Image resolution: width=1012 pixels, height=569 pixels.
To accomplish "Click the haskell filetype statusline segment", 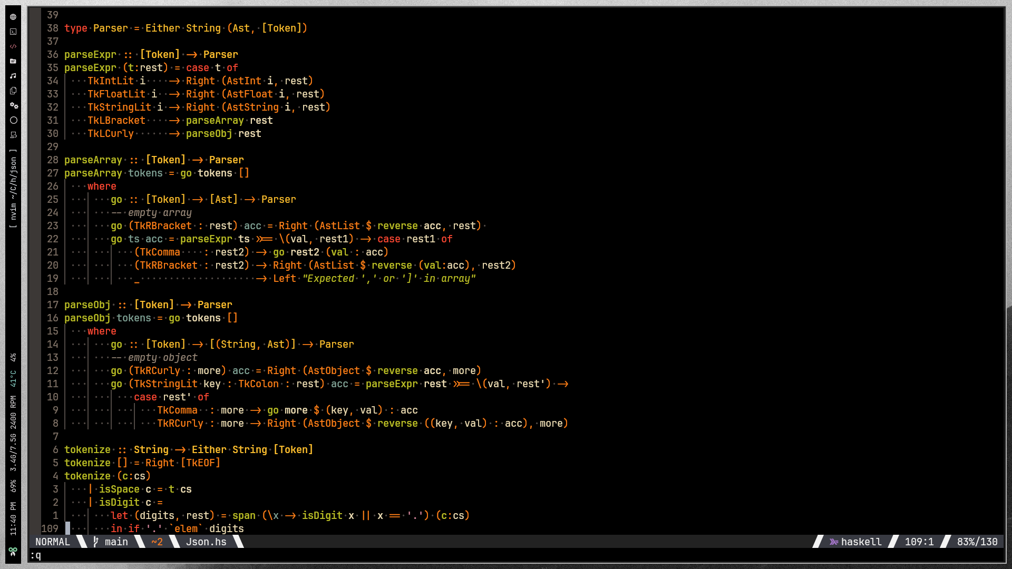I will 855,542.
